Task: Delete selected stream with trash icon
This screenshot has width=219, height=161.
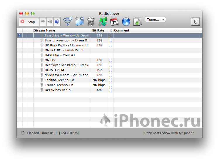Action: click(91, 22)
